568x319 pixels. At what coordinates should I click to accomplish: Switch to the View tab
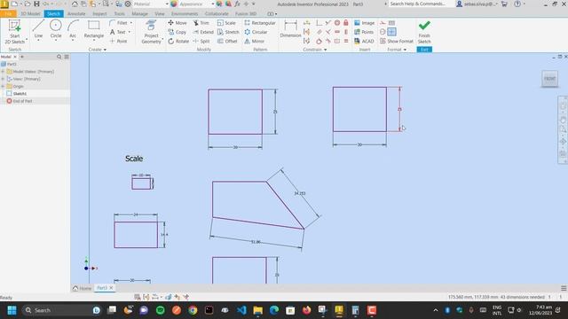pyautogui.click(x=160, y=14)
